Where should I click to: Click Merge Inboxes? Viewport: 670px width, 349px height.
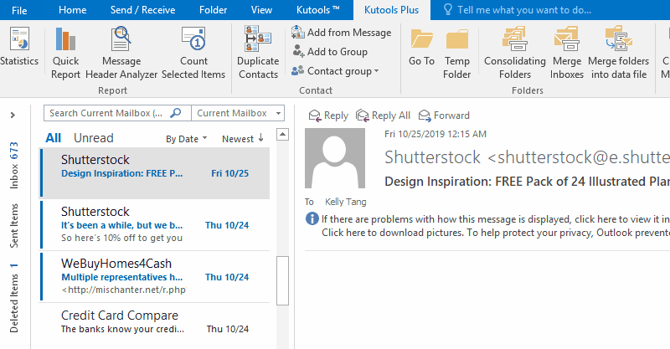567,53
